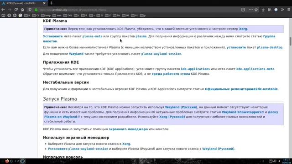
Task: Open the Wayland link under KDE Plasma
Action: (x=76, y=54)
